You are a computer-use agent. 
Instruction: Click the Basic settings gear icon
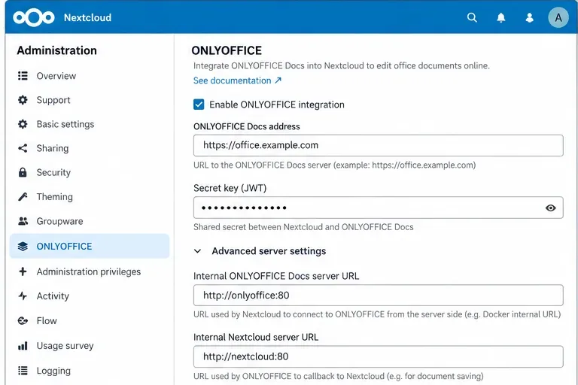23,124
